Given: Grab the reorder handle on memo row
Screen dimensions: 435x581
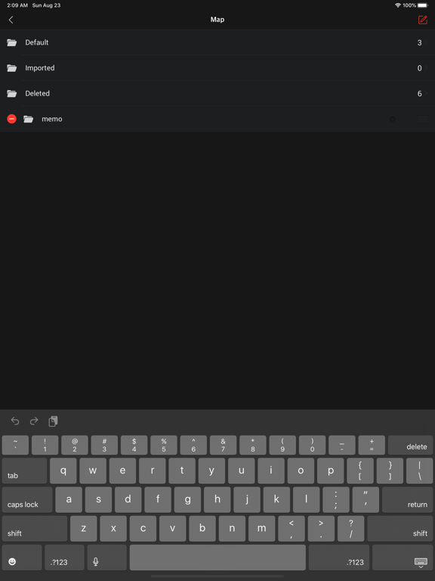Looking at the screenshot, I should (x=423, y=119).
